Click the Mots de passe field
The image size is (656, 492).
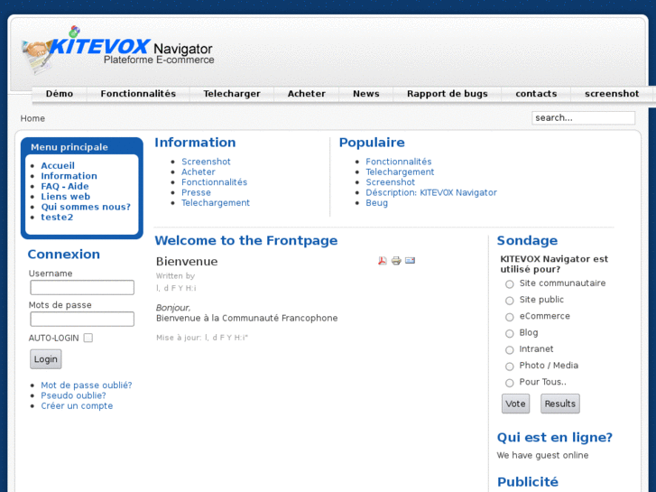click(x=82, y=319)
